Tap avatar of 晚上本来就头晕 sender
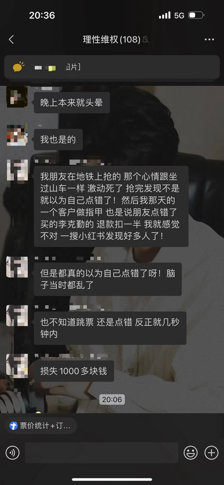Viewport: 224px width, 485px height. (17, 97)
